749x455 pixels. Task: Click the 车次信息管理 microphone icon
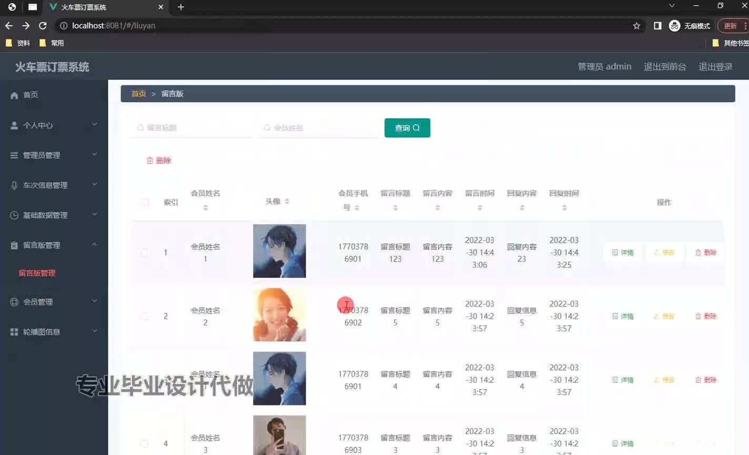tap(13, 185)
